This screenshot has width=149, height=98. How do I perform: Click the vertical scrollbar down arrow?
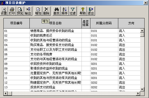142,89
